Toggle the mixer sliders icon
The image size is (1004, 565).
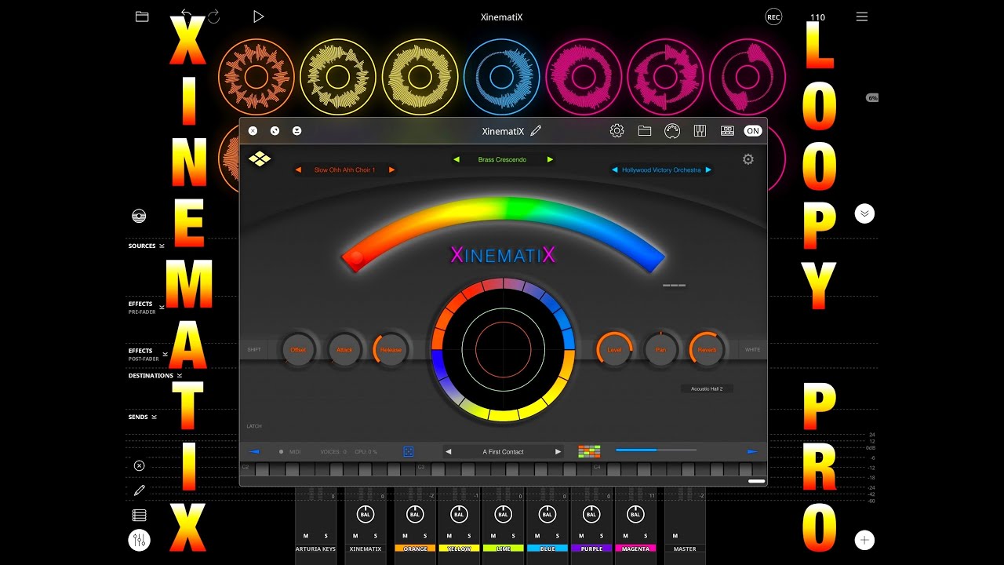(139, 540)
